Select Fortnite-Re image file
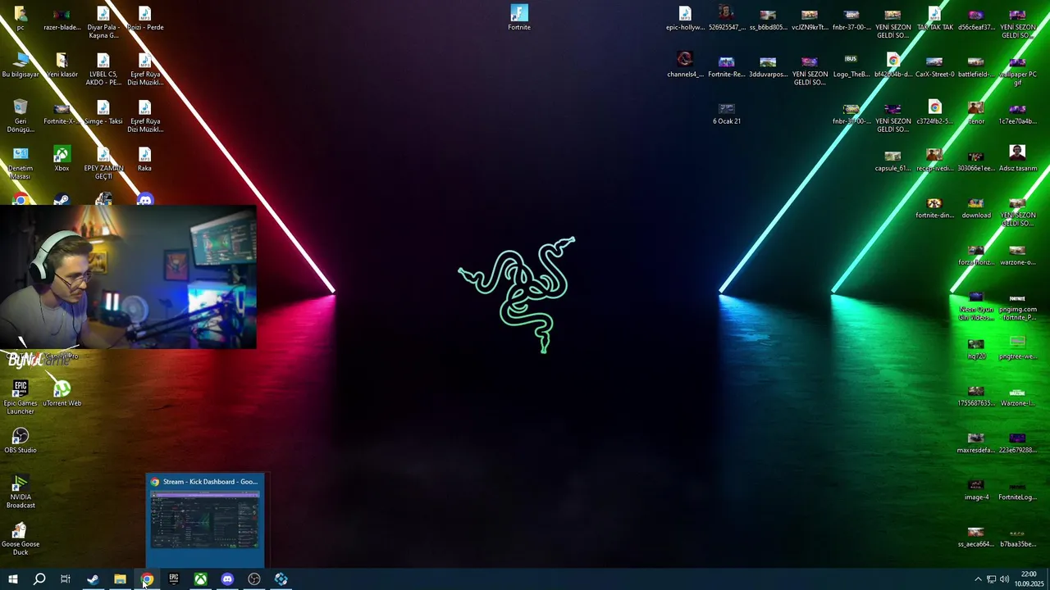 tap(726, 65)
